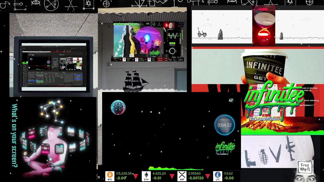The width and height of the screenshot is (324, 182).
Task: Click the green KICK logo in nested preview
Action: (x=172, y=43)
